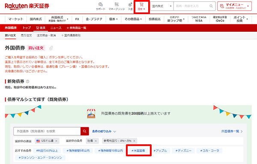
Task: Click the Rakuten 楽天証券 logo
Action: (x=27, y=6)
